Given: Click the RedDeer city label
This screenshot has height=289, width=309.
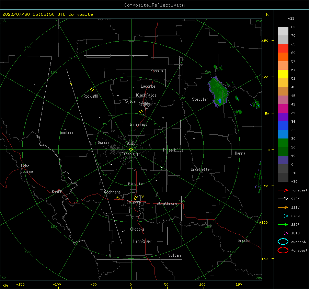Looking at the screenshot, I should click(x=146, y=104).
